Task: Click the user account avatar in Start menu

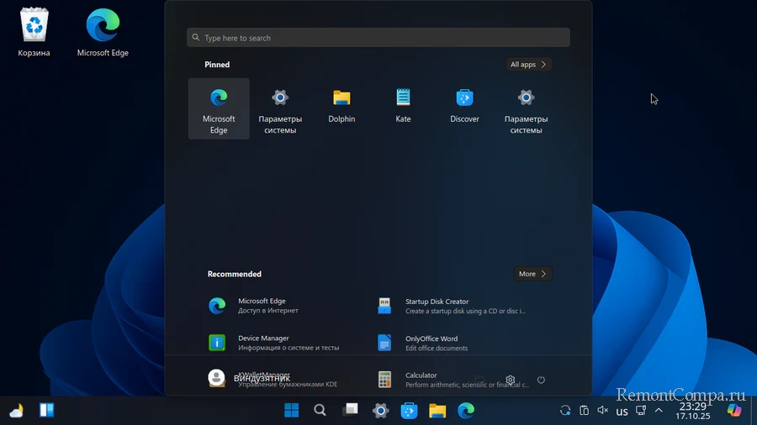Action: point(216,378)
